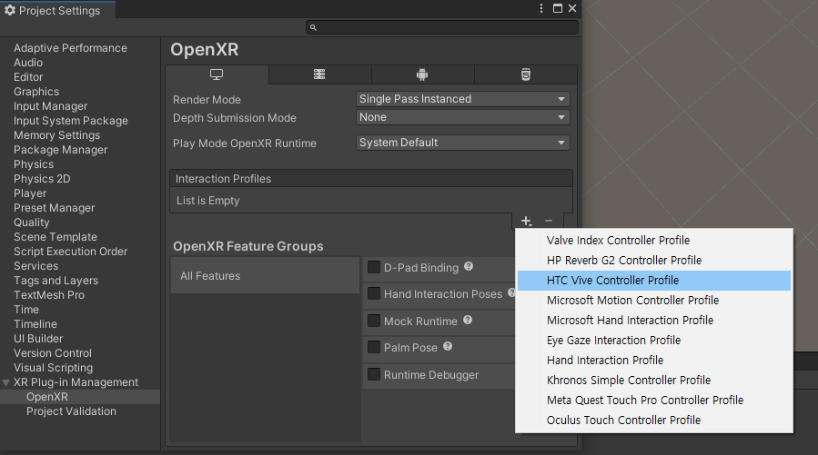Click the plus button to add interaction profile
Screen dimensions: 818x455
(526, 221)
